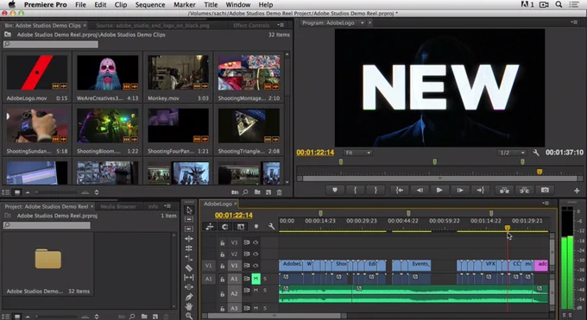
Task: Open the Title menu
Action: 211,4
